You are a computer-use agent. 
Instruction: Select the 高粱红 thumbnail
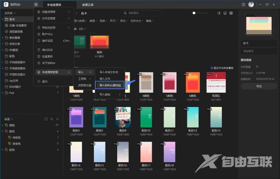(x=216, y=82)
